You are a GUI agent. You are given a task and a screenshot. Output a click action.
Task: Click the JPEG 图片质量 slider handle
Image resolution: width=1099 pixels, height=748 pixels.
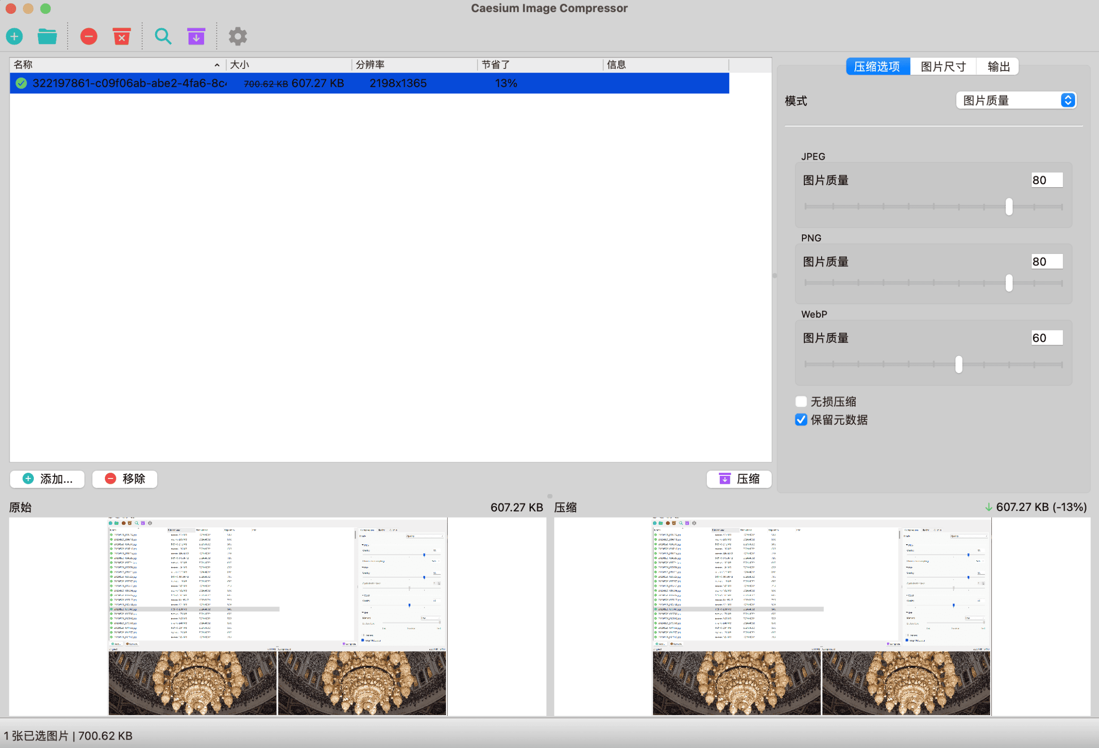pyautogui.click(x=1009, y=206)
